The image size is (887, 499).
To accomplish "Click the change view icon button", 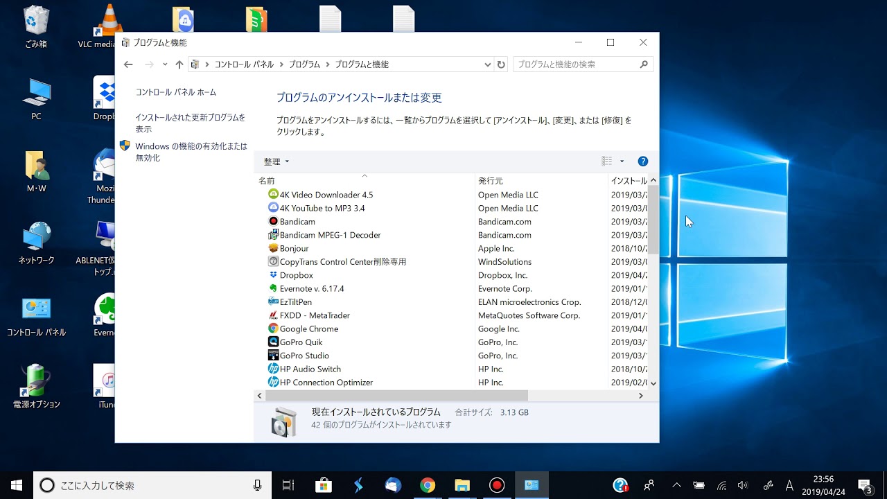I will click(x=607, y=161).
